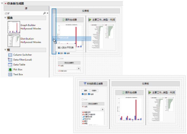Click the plus button in the bottom local data filter
This screenshot has height=134, width=187.
click(x=102, y=110)
